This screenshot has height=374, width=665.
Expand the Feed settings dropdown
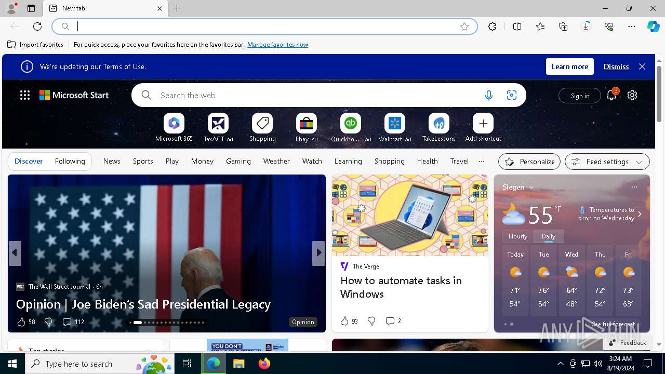[639, 162]
